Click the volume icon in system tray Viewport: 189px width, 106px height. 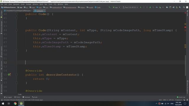[168, 103]
